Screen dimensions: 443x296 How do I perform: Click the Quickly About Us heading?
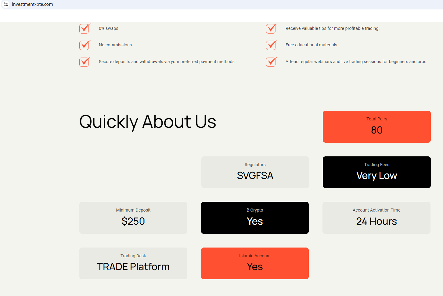pyautogui.click(x=148, y=122)
